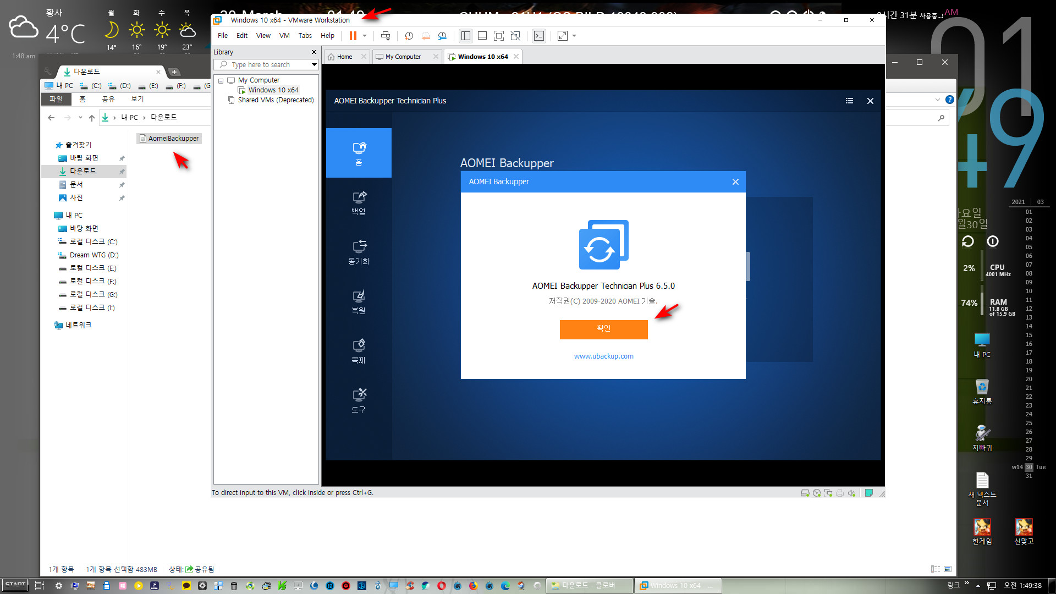1056x594 pixels.
Task: Select 문서 in the Explorer navigation pane
Action: click(x=76, y=185)
